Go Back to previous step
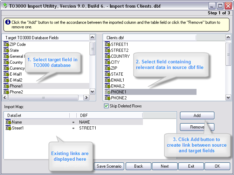This screenshot has height=175, width=234. pyautogui.click(x=138, y=166)
